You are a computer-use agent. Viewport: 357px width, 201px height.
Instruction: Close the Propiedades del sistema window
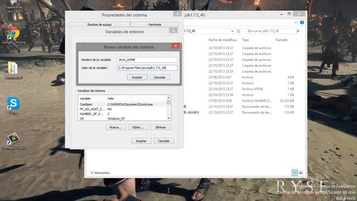click(177, 14)
